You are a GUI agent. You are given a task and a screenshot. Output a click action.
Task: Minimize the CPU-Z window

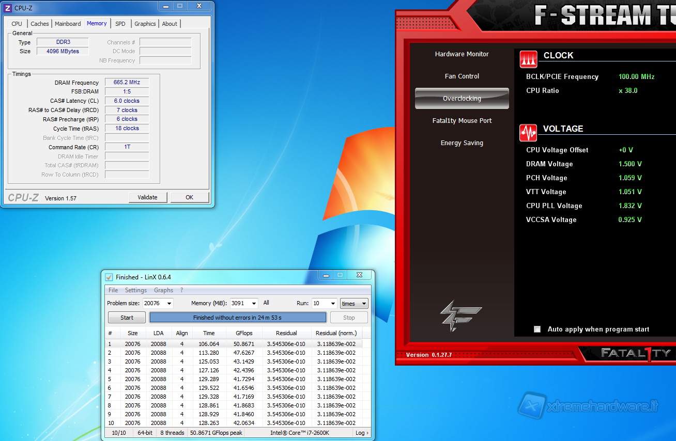tap(166, 6)
